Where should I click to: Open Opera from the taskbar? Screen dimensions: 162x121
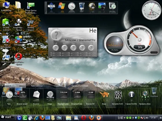[84, 118]
